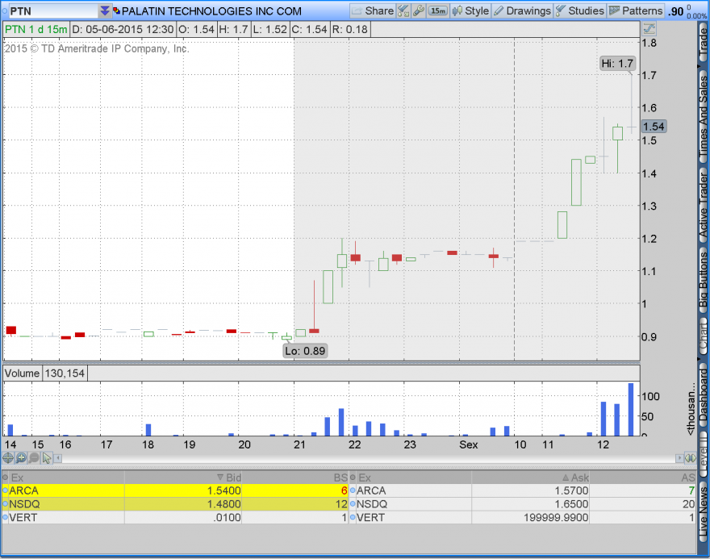The image size is (710, 559).
Task: Open the Trade side tab
Action: 704,43
